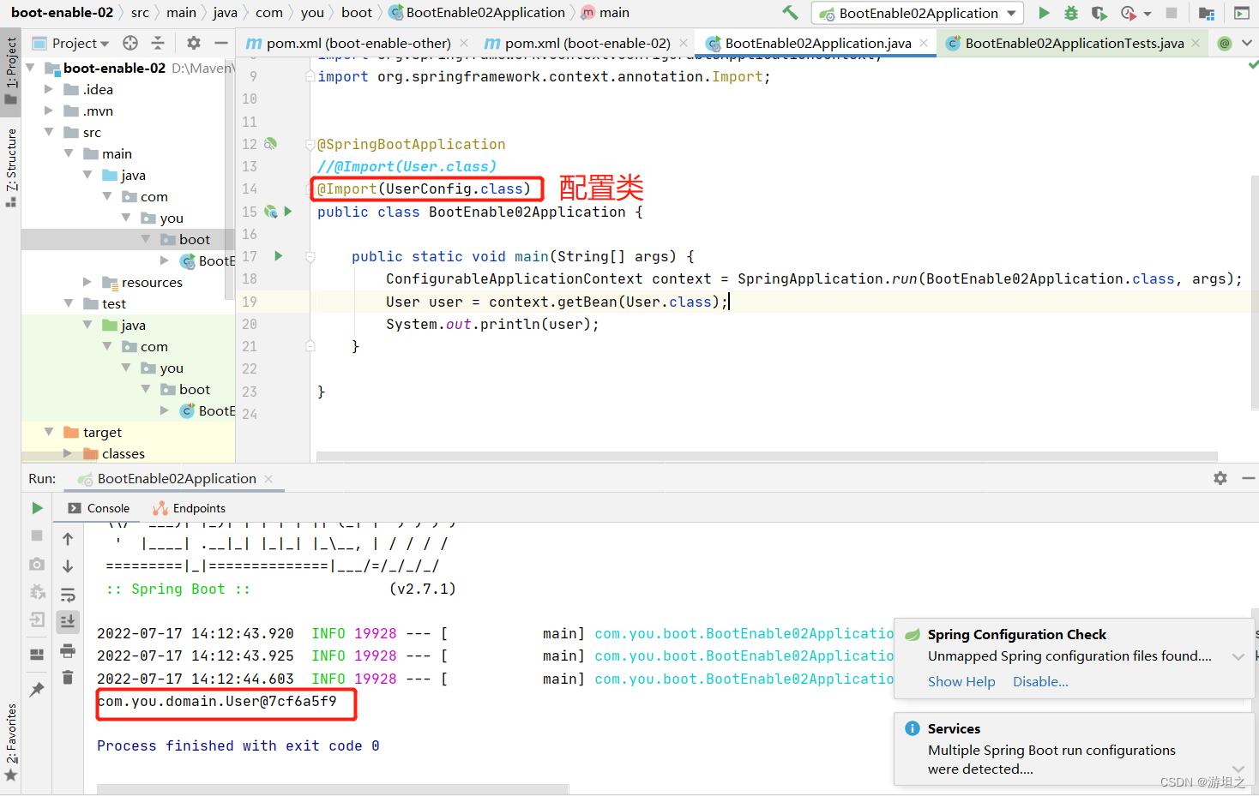Image resolution: width=1259 pixels, height=796 pixels.
Task: Toggle soft-wrap in the console
Action: pos(67,594)
